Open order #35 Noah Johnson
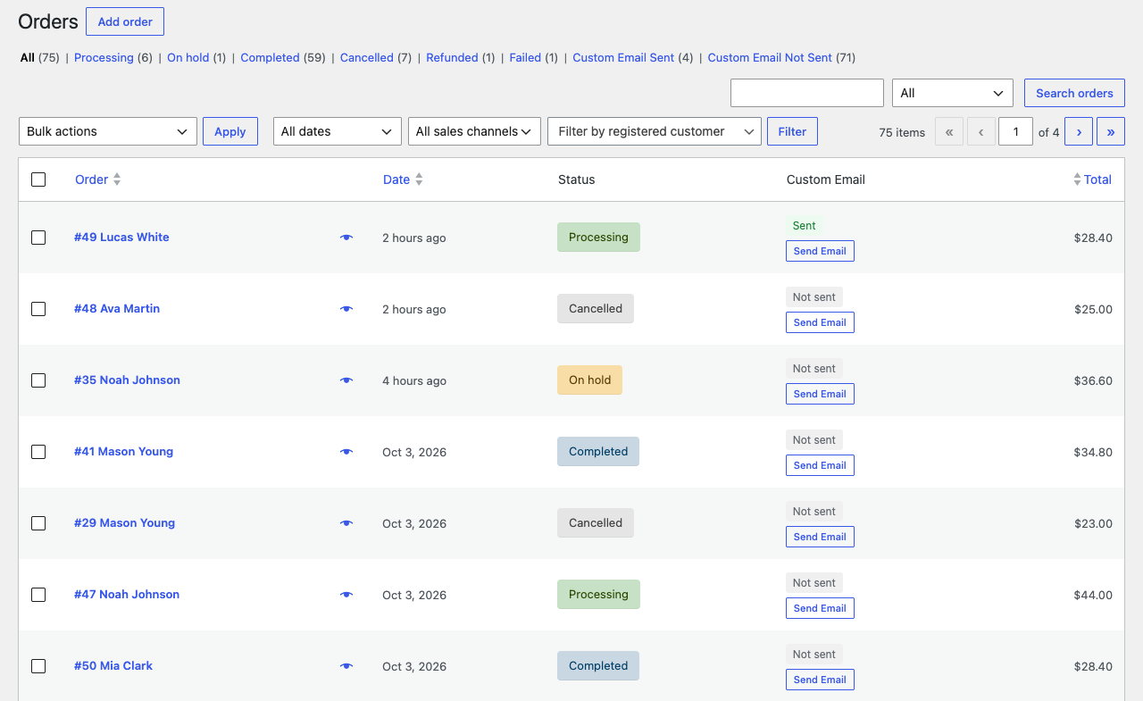Viewport: 1143px width, 701px height. click(127, 380)
